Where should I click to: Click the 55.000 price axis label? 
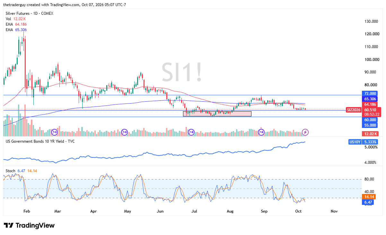pos(369,125)
